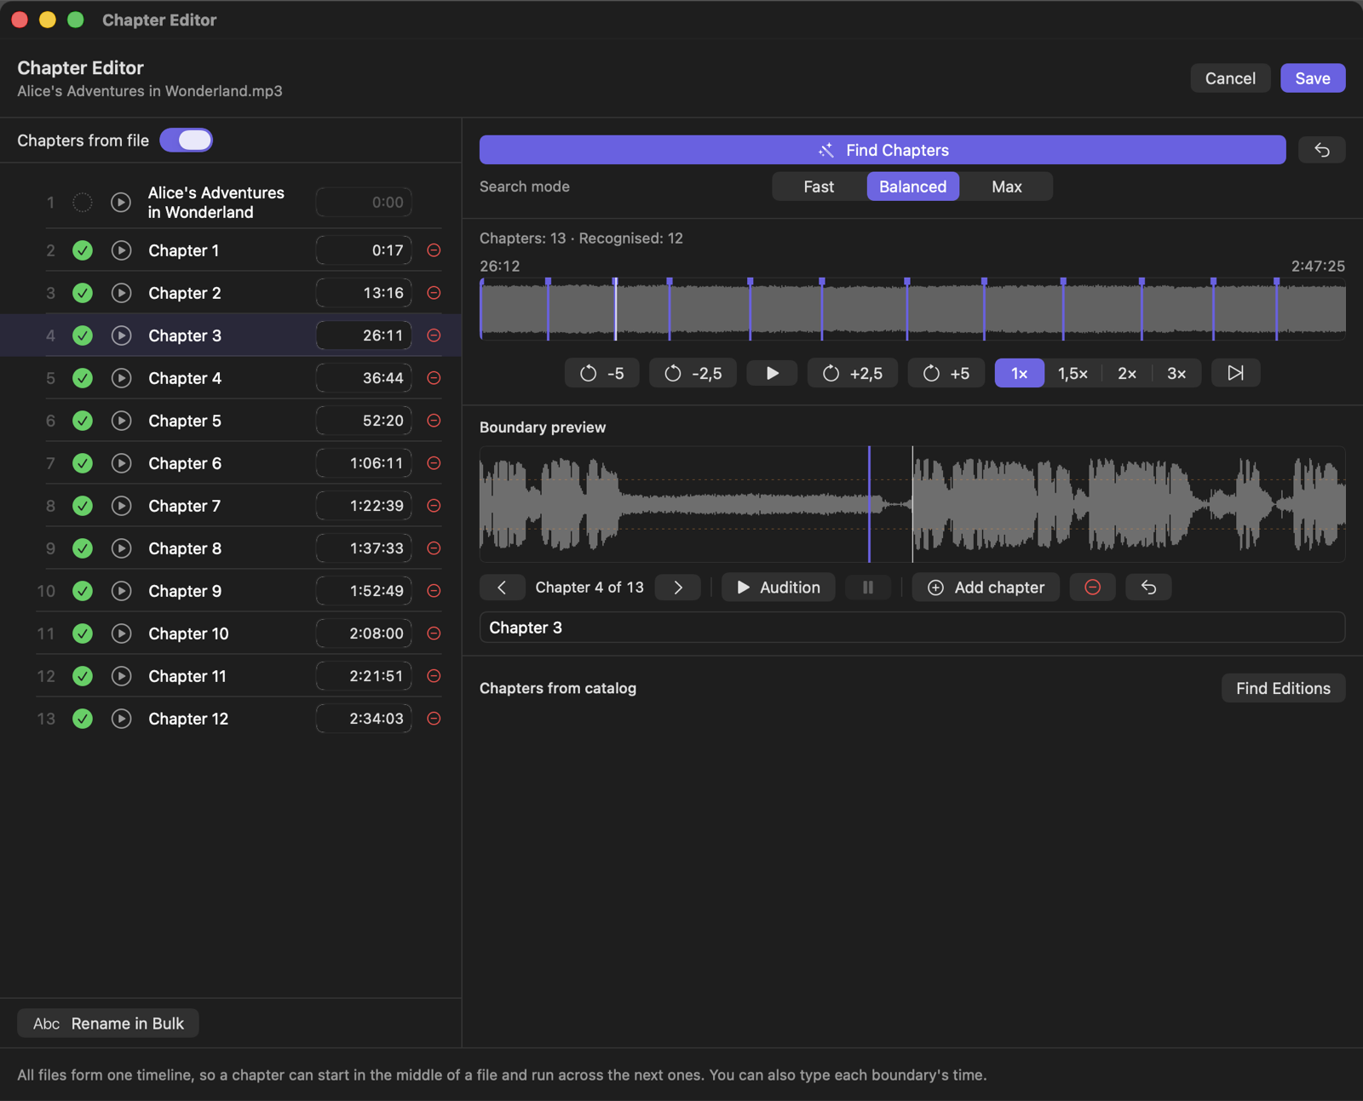Jump forward 5 seconds
This screenshot has height=1101, width=1363.
[x=946, y=373]
